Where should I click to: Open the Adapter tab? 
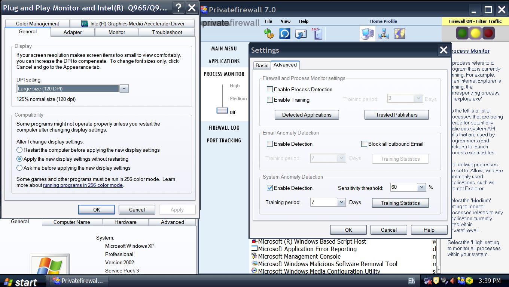point(73,32)
